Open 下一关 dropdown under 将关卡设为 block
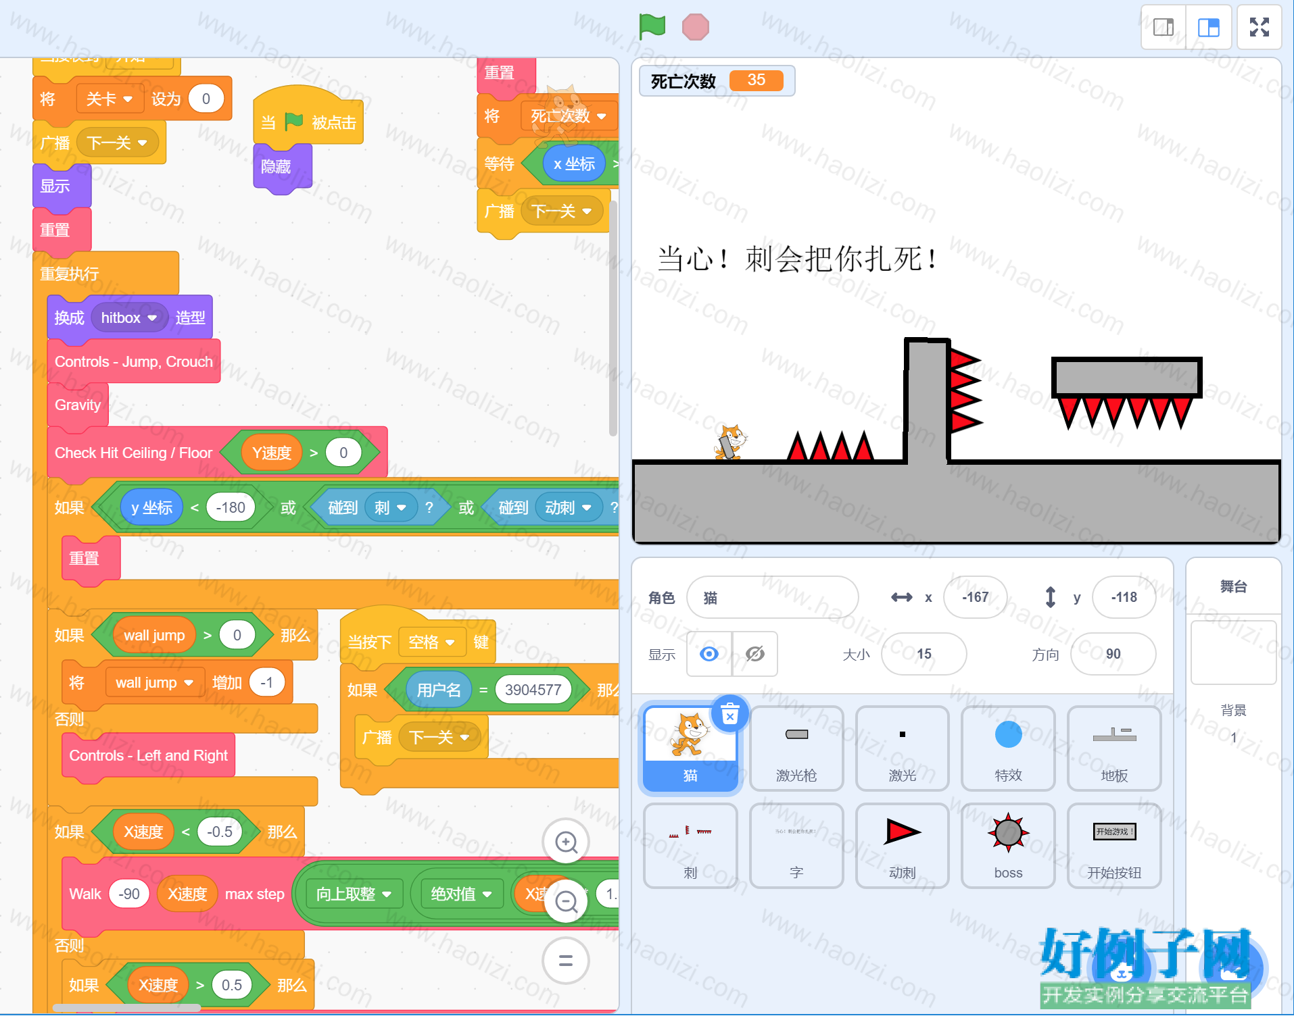 [x=117, y=143]
